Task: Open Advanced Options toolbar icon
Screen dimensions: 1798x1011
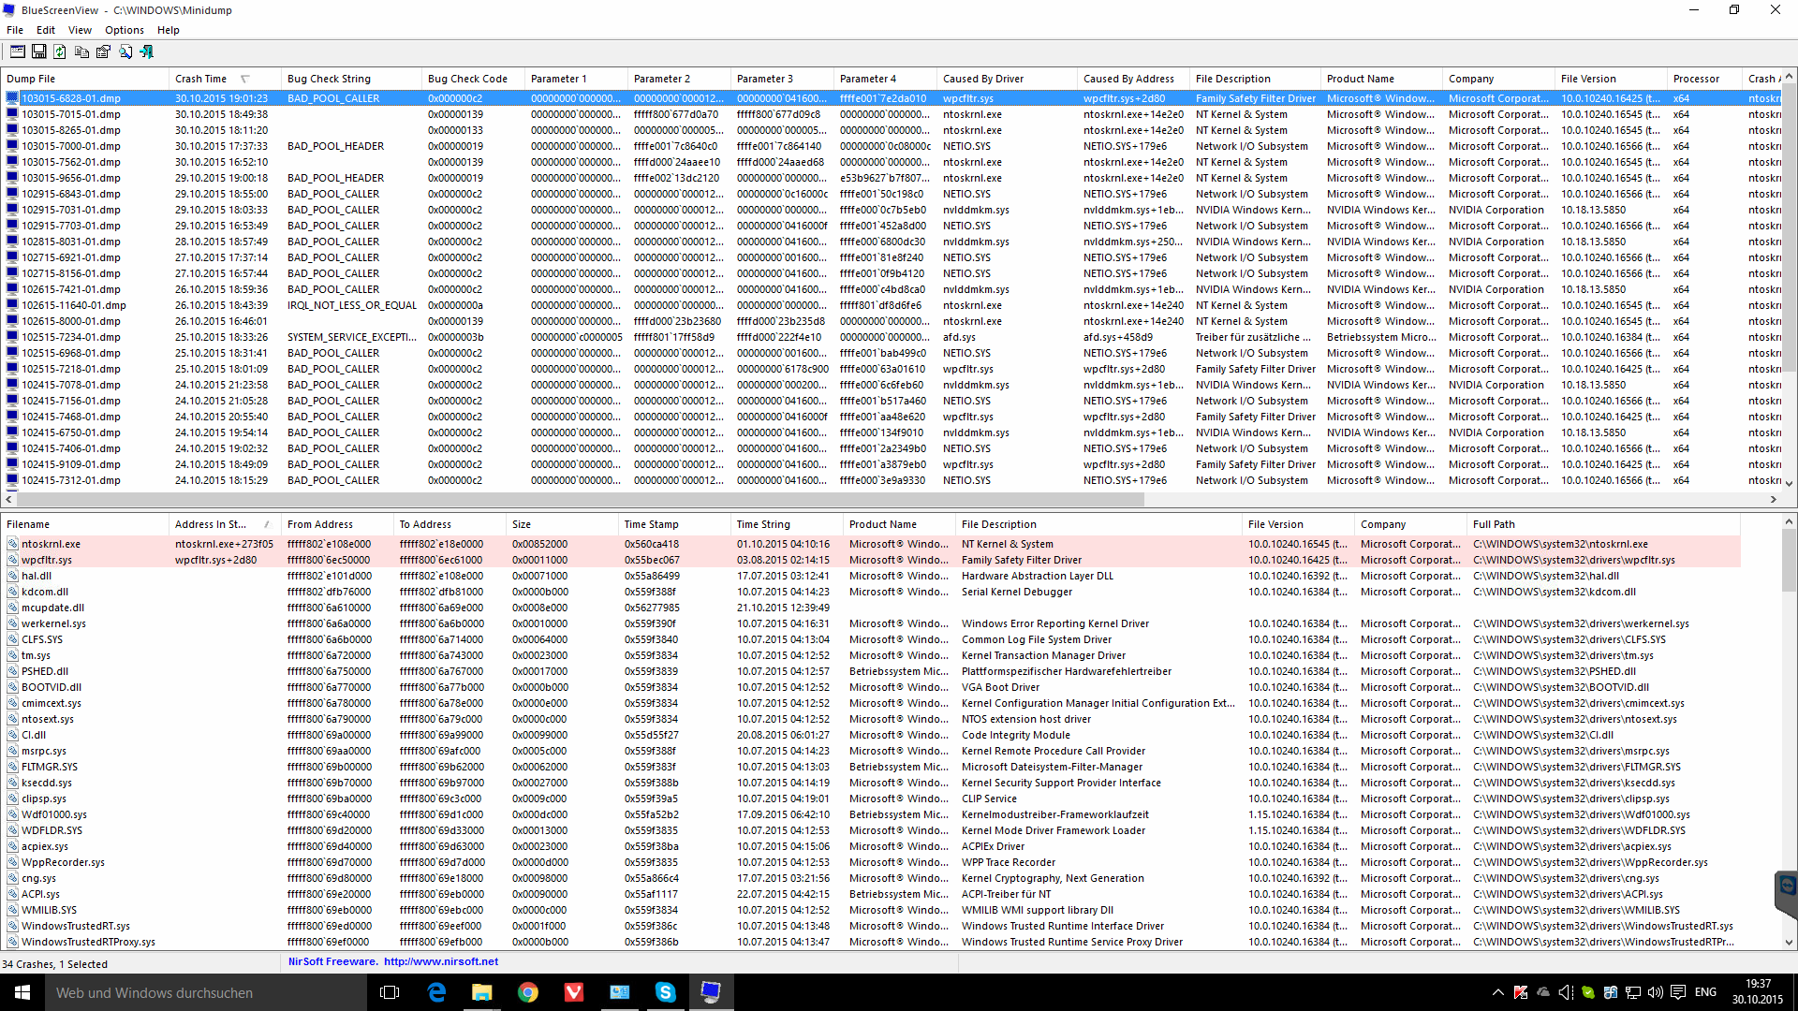Action: point(17,52)
